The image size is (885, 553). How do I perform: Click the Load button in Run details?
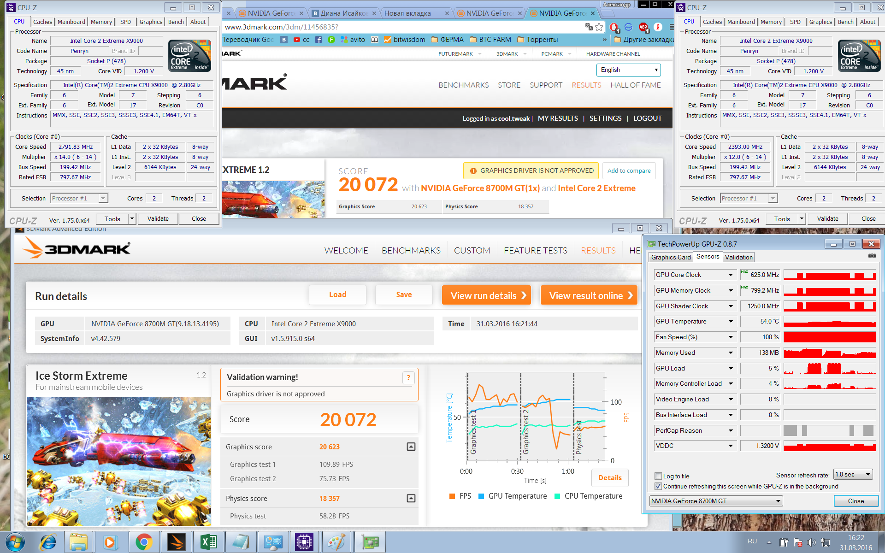pyautogui.click(x=337, y=295)
